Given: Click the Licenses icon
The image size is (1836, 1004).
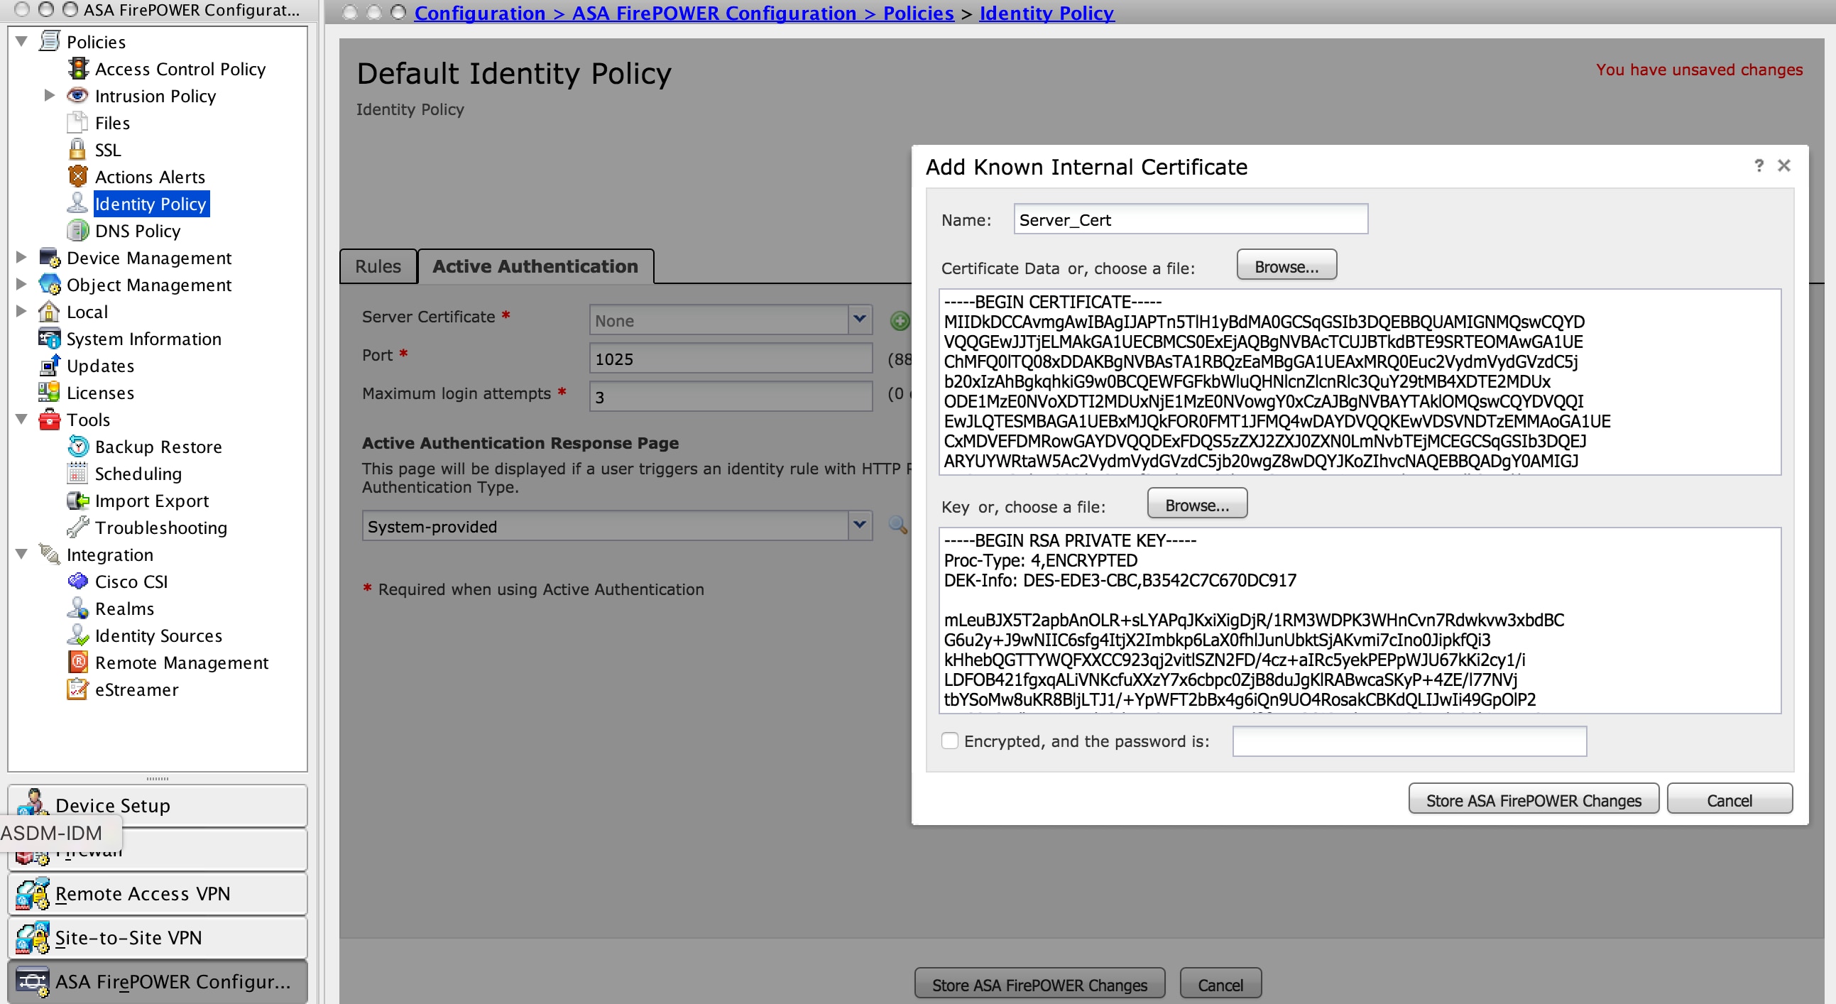Looking at the screenshot, I should point(49,392).
